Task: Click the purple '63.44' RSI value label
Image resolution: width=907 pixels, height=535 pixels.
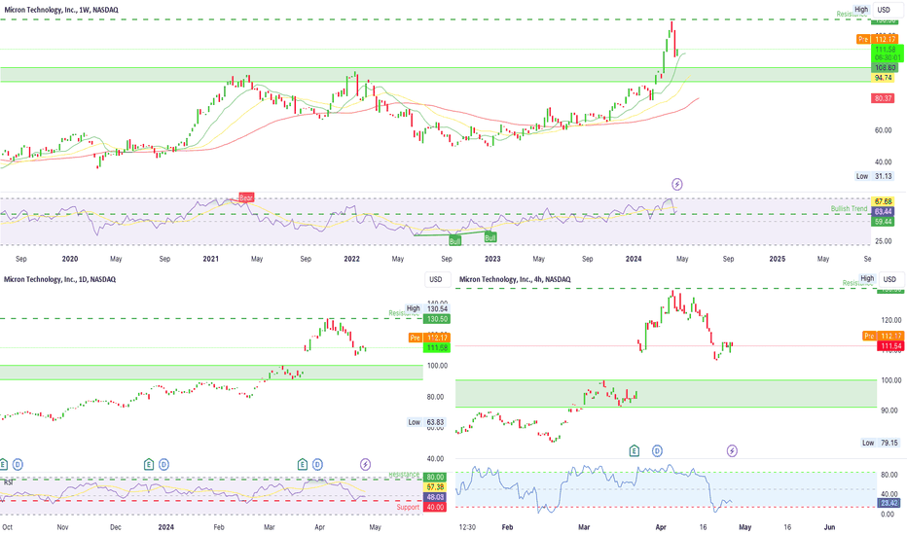Action: coord(883,212)
